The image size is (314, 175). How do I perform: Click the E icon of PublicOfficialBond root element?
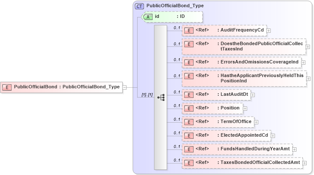tap(7, 87)
